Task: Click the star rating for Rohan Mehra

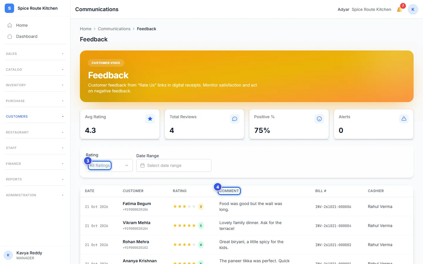Action: (x=184, y=245)
